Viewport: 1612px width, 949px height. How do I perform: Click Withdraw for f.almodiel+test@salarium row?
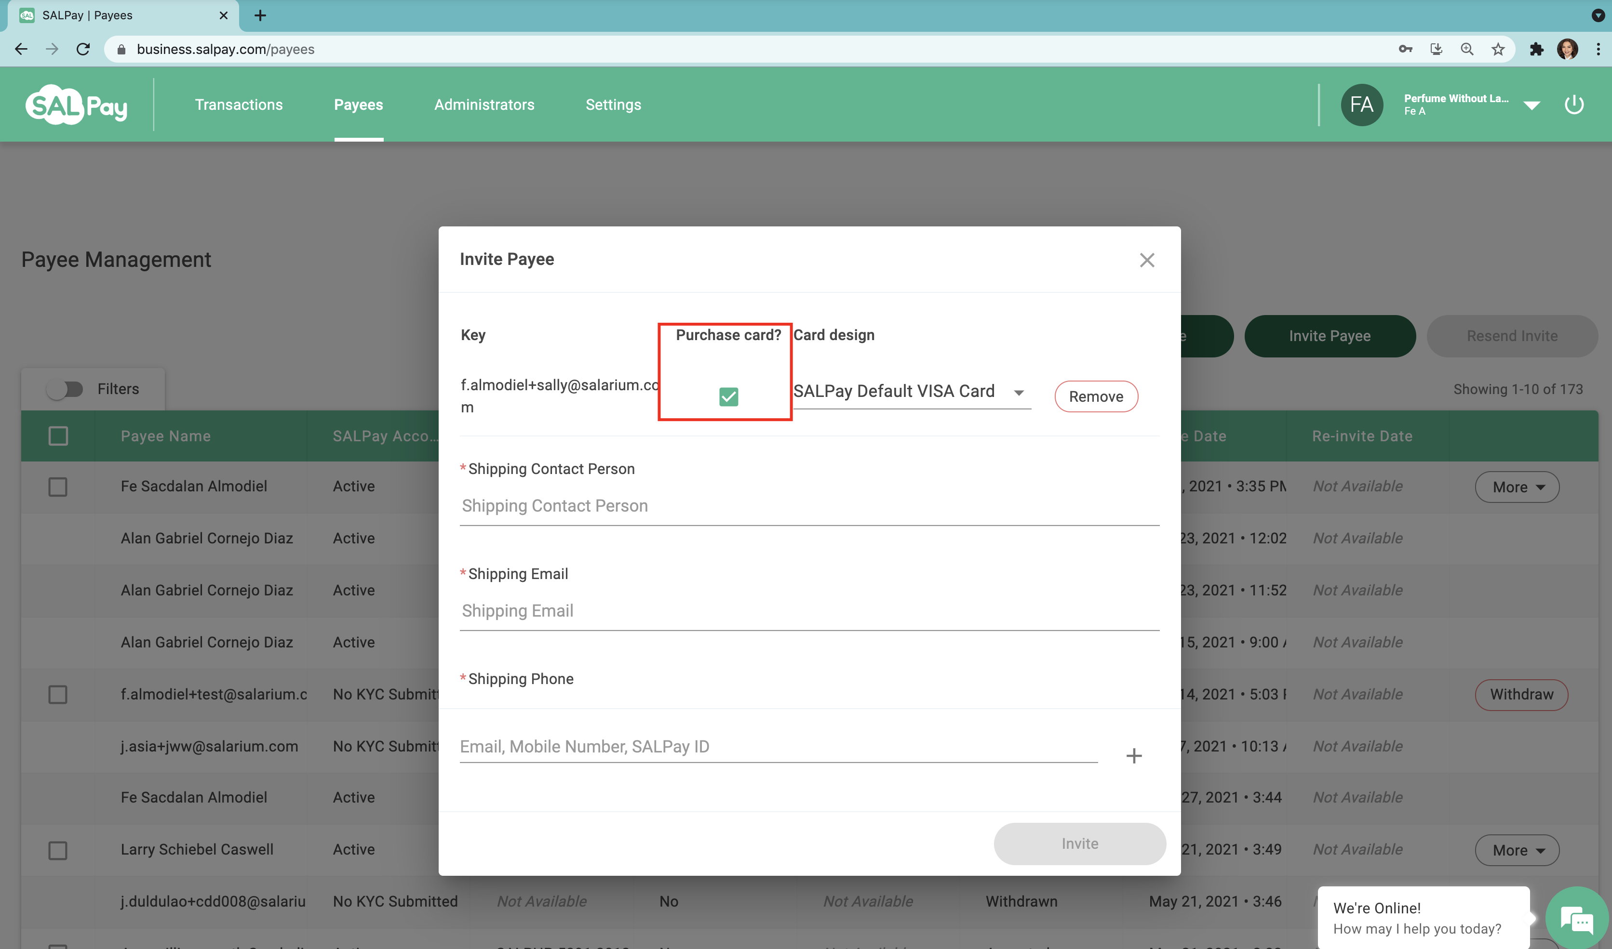(1521, 695)
